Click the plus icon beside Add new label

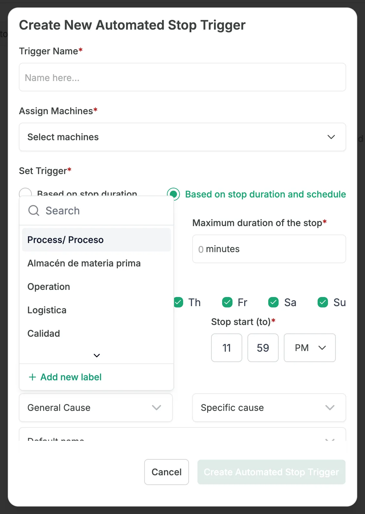pyautogui.click(x=32, y=377)
